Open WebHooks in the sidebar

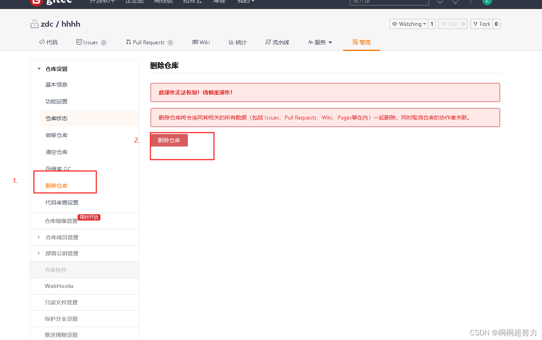[x=59, y=286]
